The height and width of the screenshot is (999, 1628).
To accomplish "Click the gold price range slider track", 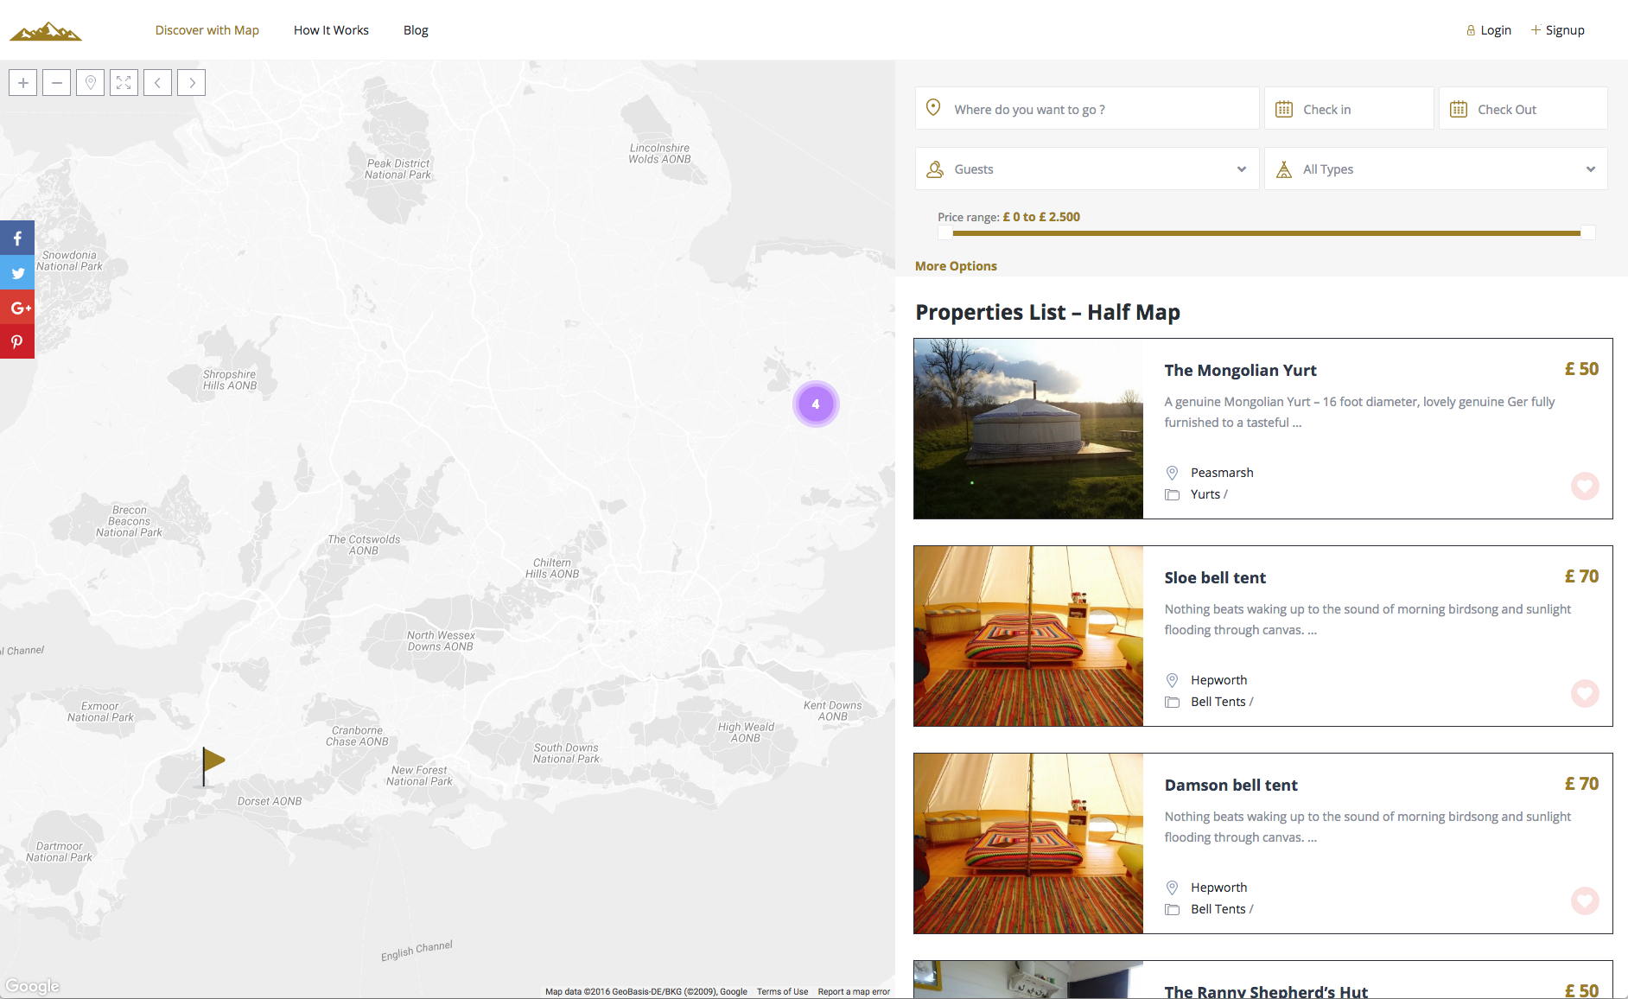I will click(1266, 232).
